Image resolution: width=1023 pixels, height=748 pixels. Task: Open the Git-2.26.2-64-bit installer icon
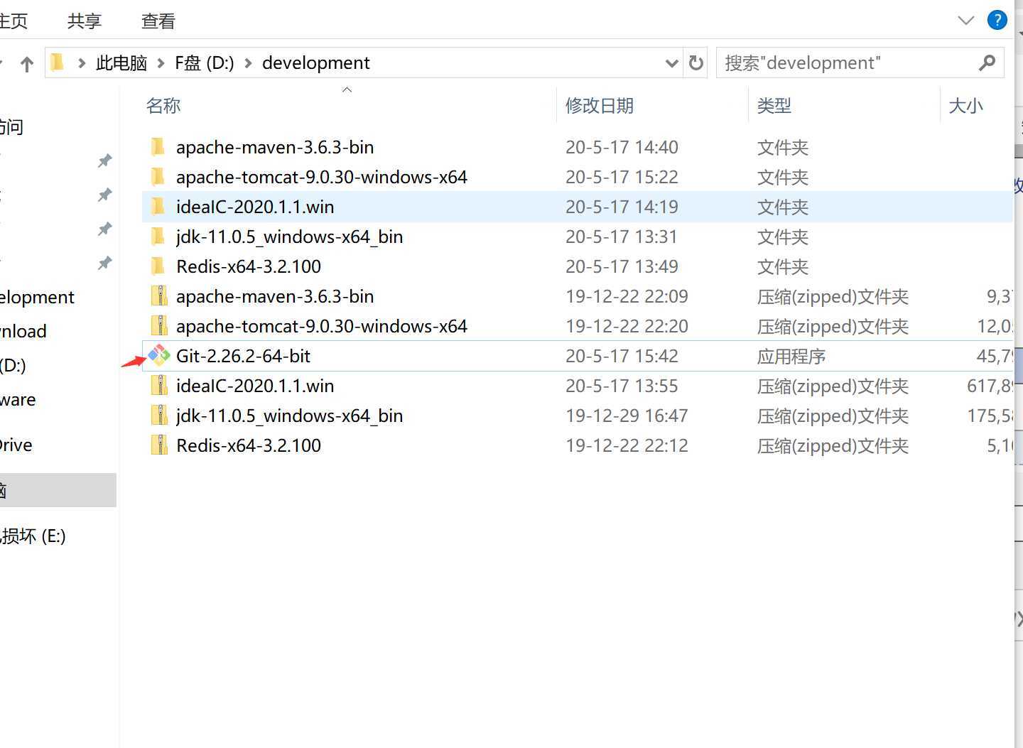pyautogui.click(x=159, y=355)
